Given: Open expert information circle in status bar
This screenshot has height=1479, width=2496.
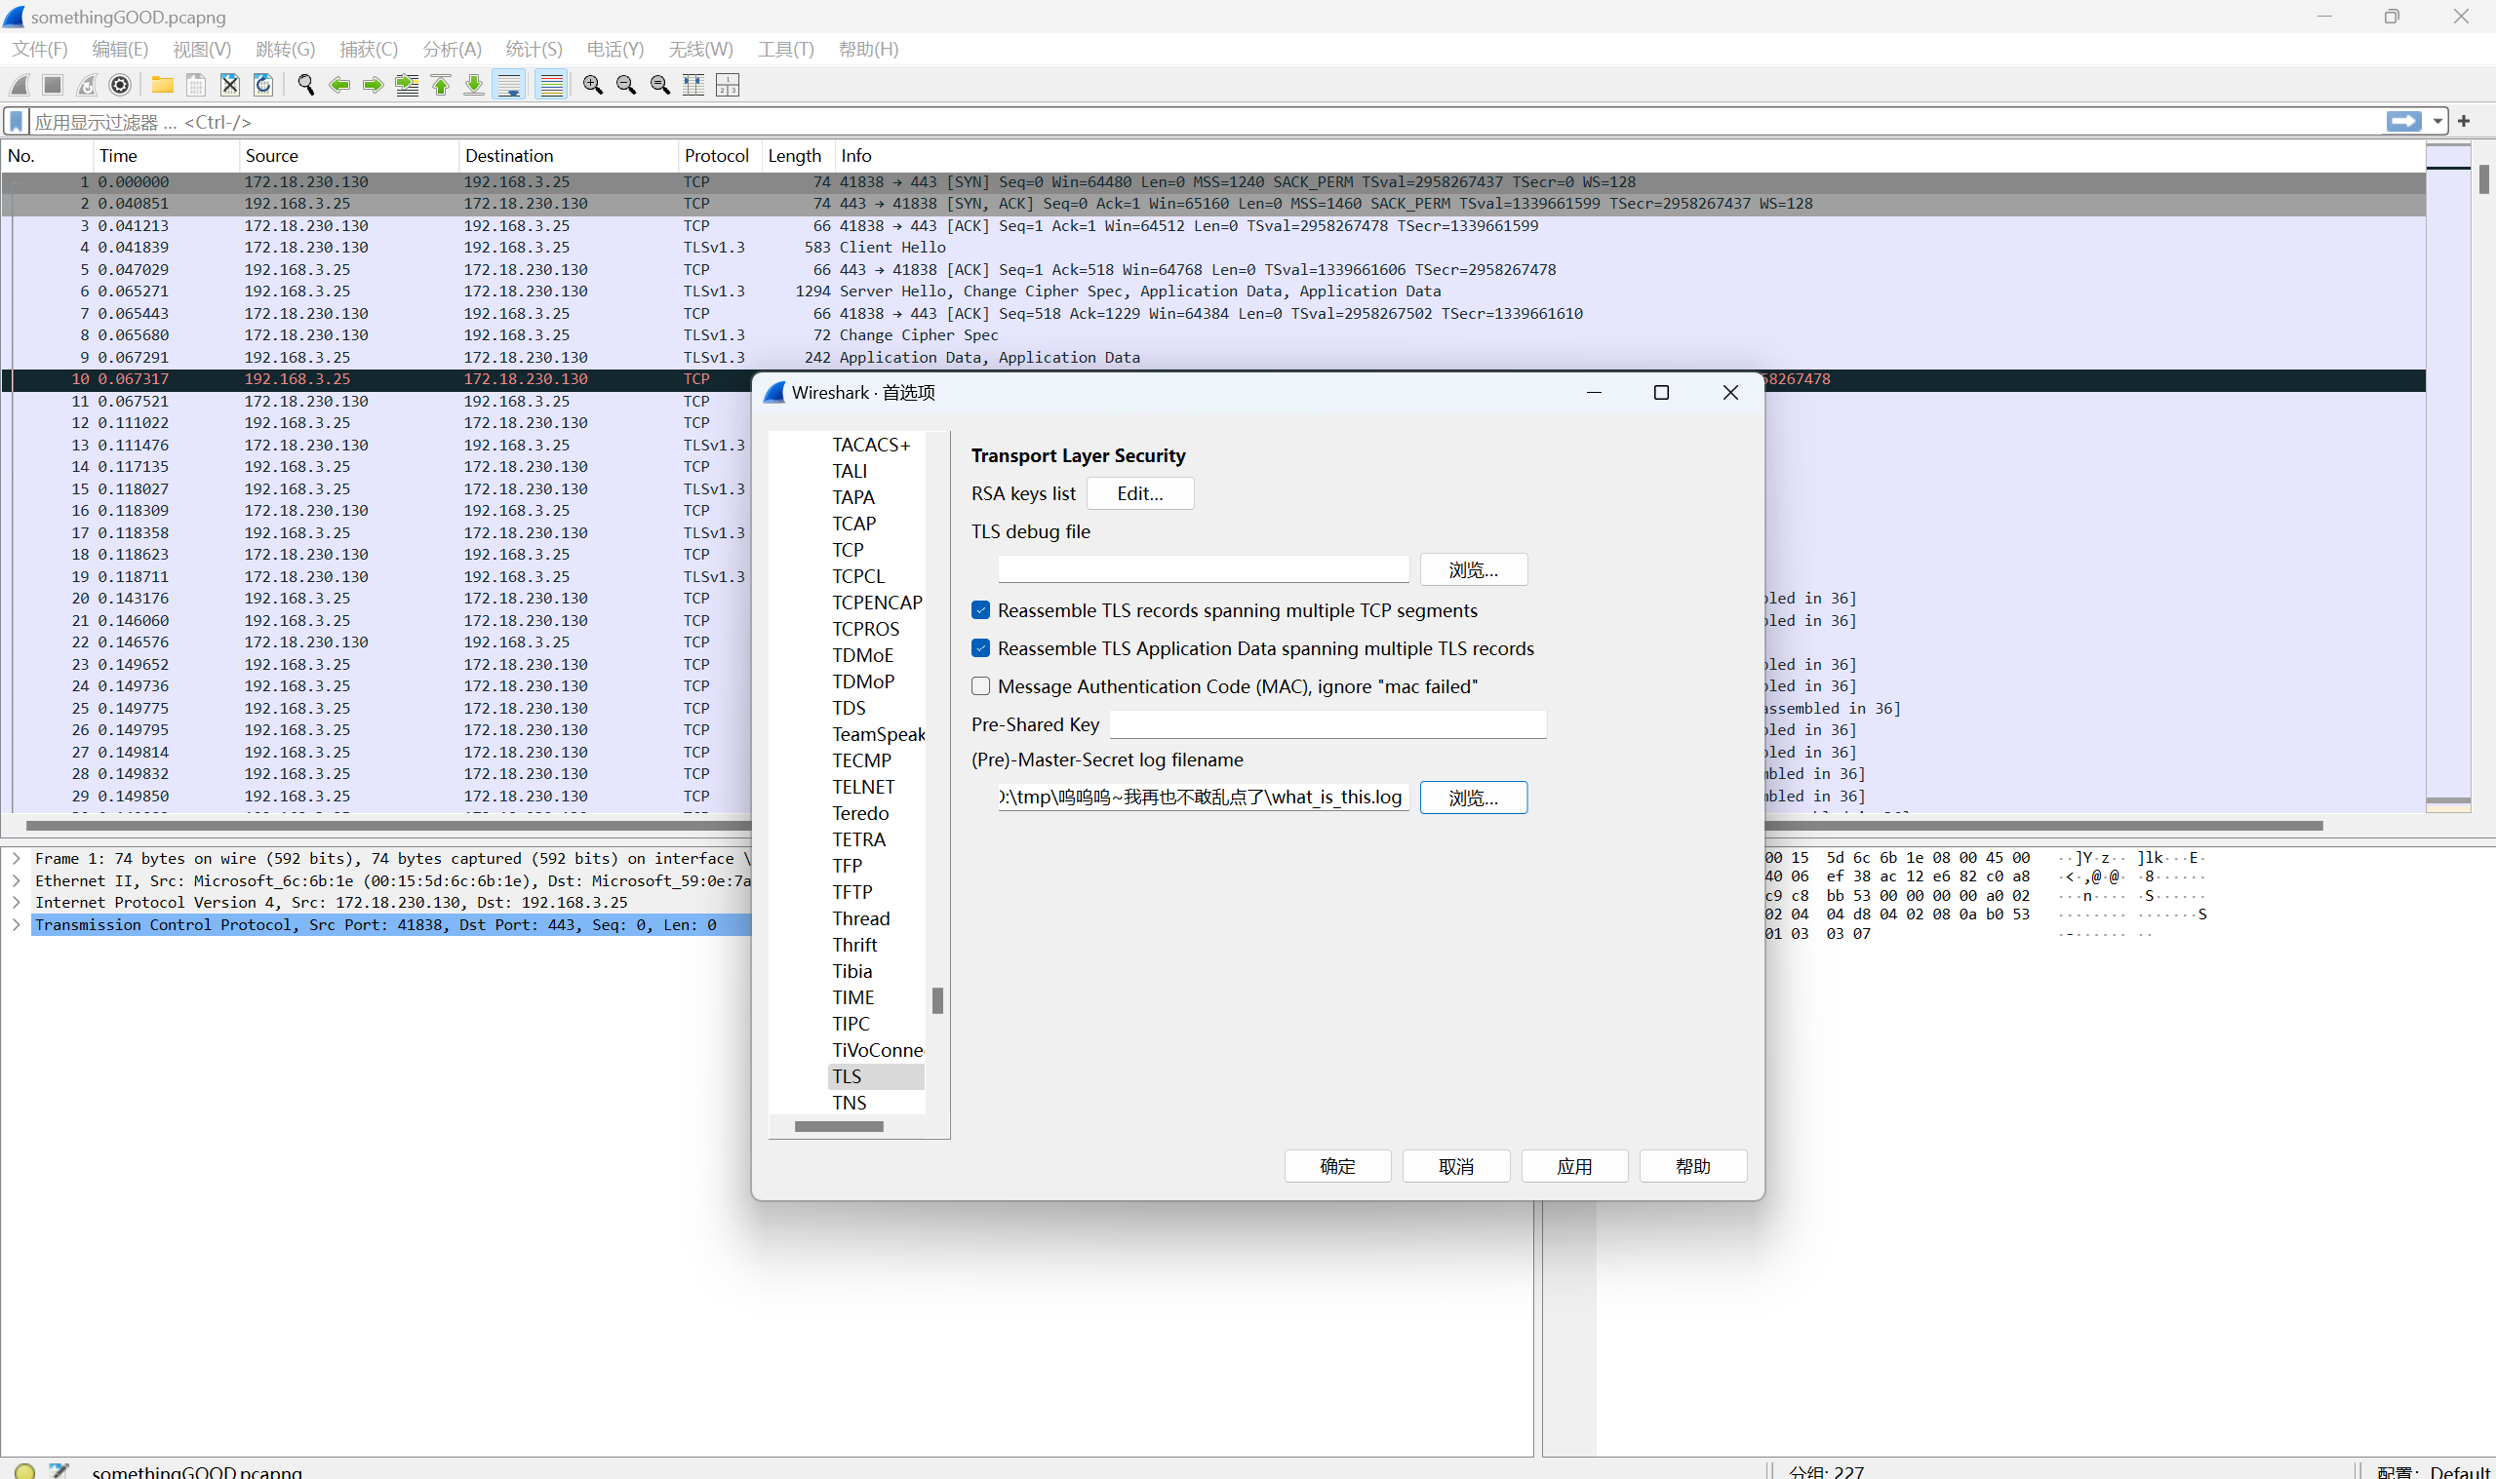Looking at the screenshot, I should [x=26, y=1470].
